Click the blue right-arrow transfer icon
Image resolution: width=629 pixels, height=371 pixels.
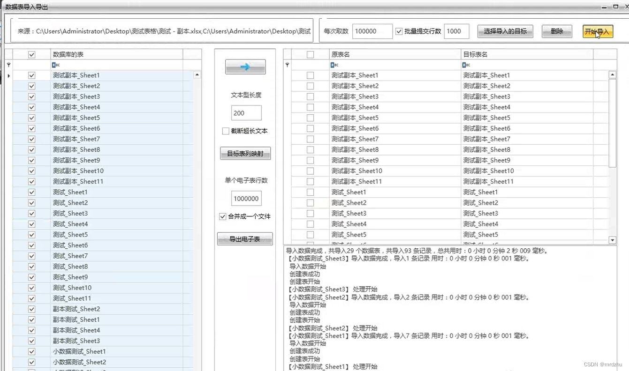pos(244,66)
